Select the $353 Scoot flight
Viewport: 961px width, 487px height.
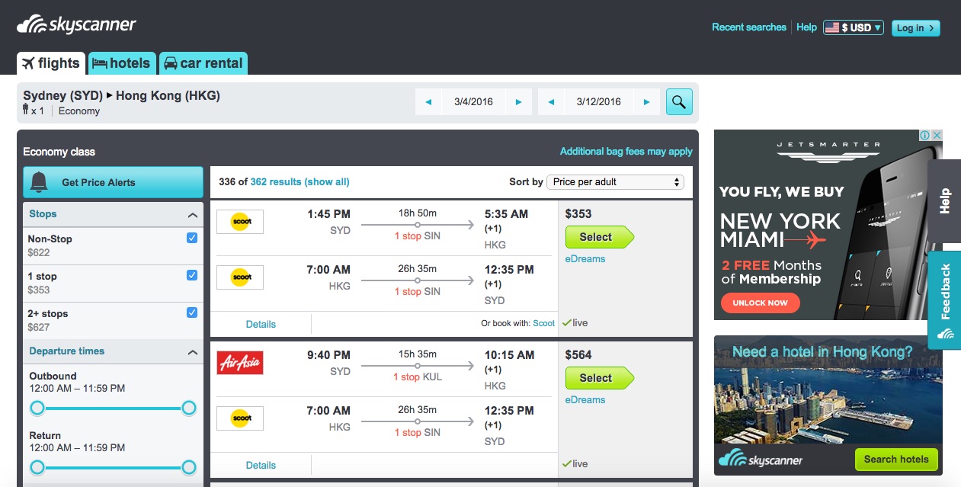click(x=599, y=237)
